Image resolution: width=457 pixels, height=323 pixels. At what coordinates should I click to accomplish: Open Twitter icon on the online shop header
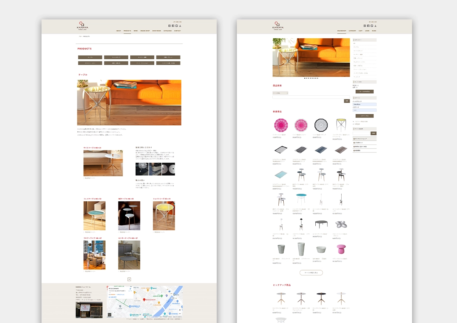372,26
